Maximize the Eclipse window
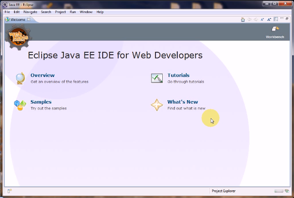The width and height of the screenshot is (294, 198). pyautogui.click(x=275, y=3)
